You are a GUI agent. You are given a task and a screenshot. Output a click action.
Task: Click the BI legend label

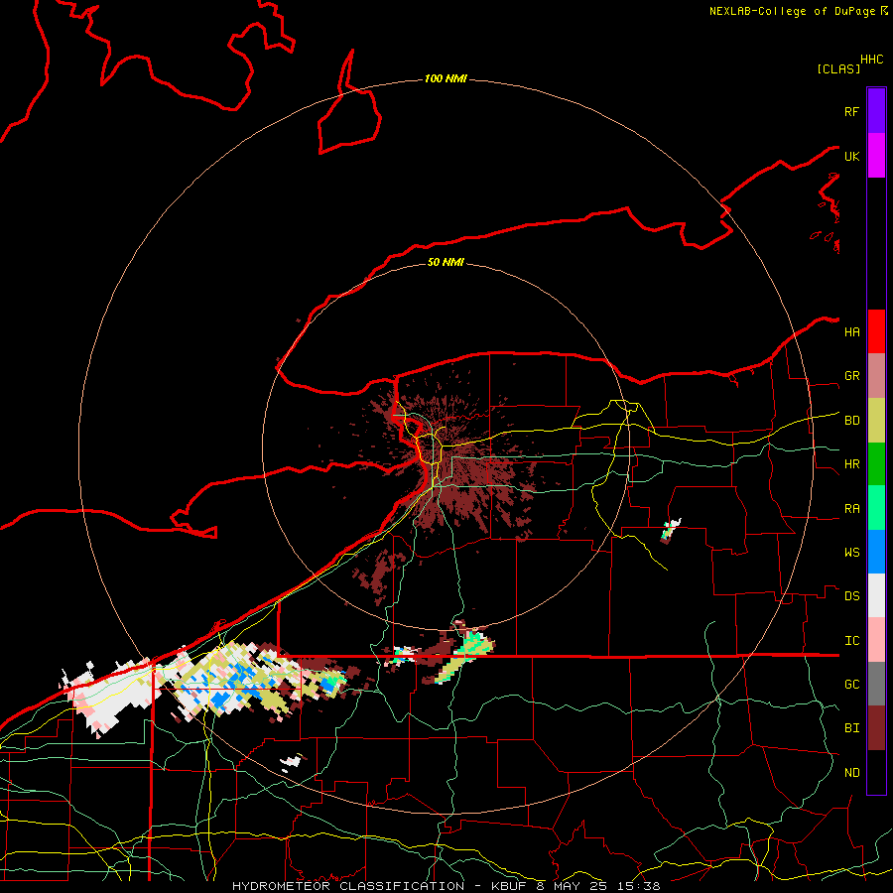tap(851, 728)
